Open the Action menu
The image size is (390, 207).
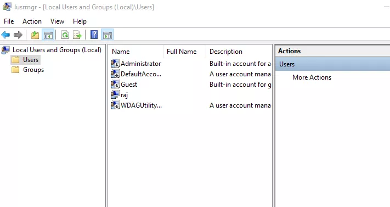[32, 21]
